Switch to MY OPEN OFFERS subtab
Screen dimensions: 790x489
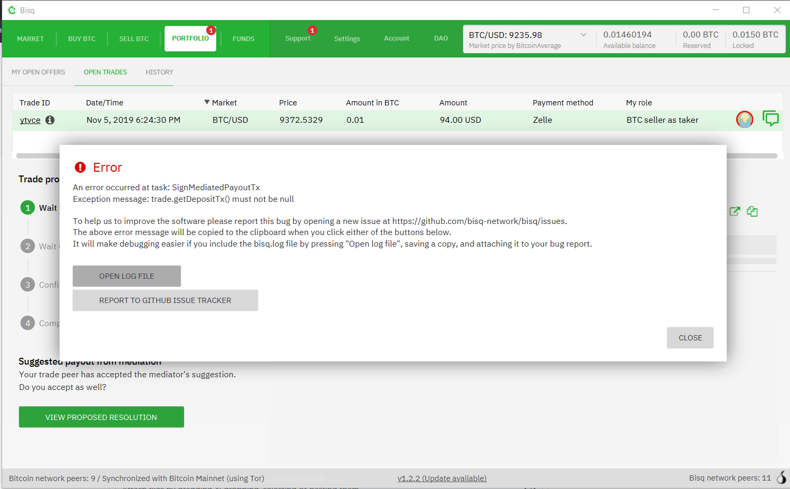click(x=38, y=72)
